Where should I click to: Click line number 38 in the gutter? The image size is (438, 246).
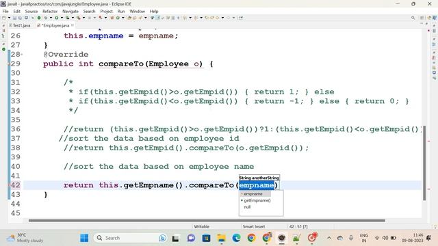(16, 148)
